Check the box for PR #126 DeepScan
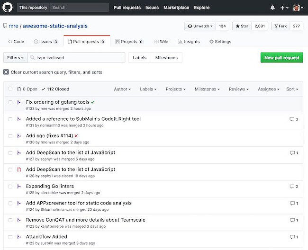308x250 pixels. [x=10, y=170]
